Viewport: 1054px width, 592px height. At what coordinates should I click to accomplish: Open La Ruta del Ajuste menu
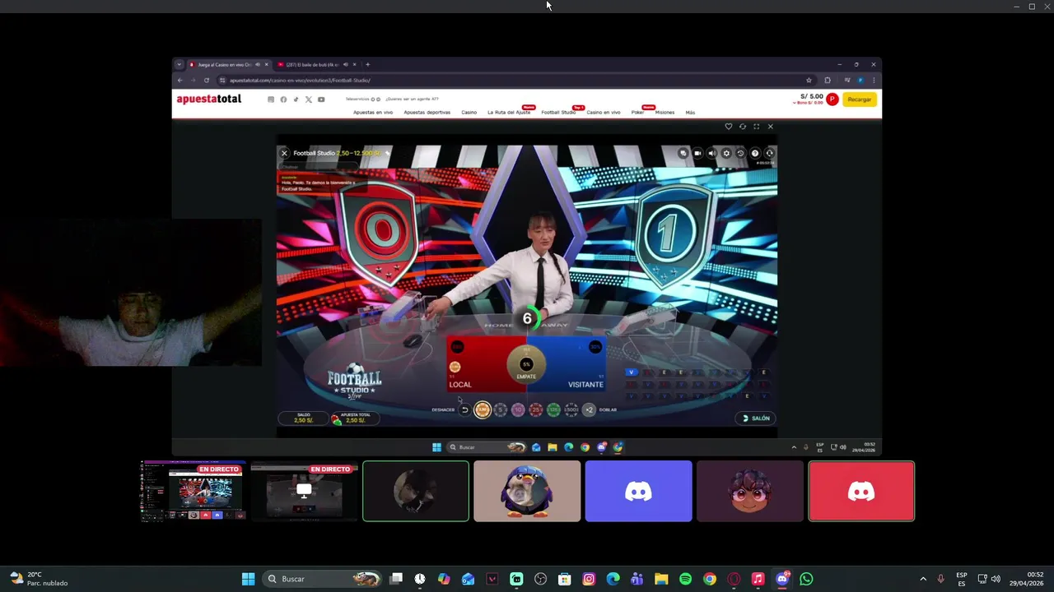click(509, 113)
